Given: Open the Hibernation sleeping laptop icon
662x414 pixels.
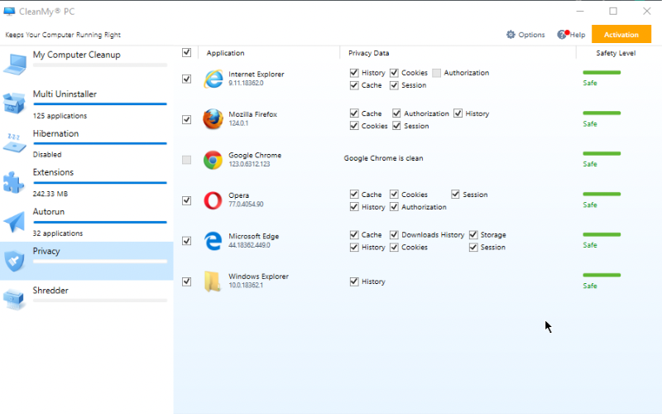Looking at the screenshot, I should click(x=14, y=142).
